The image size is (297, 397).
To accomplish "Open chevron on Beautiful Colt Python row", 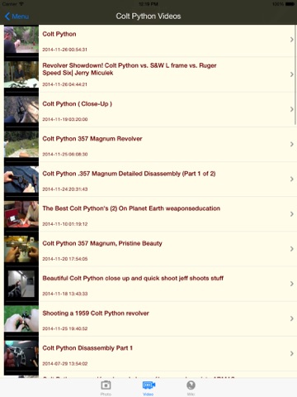I will click(x=292, y=284).
